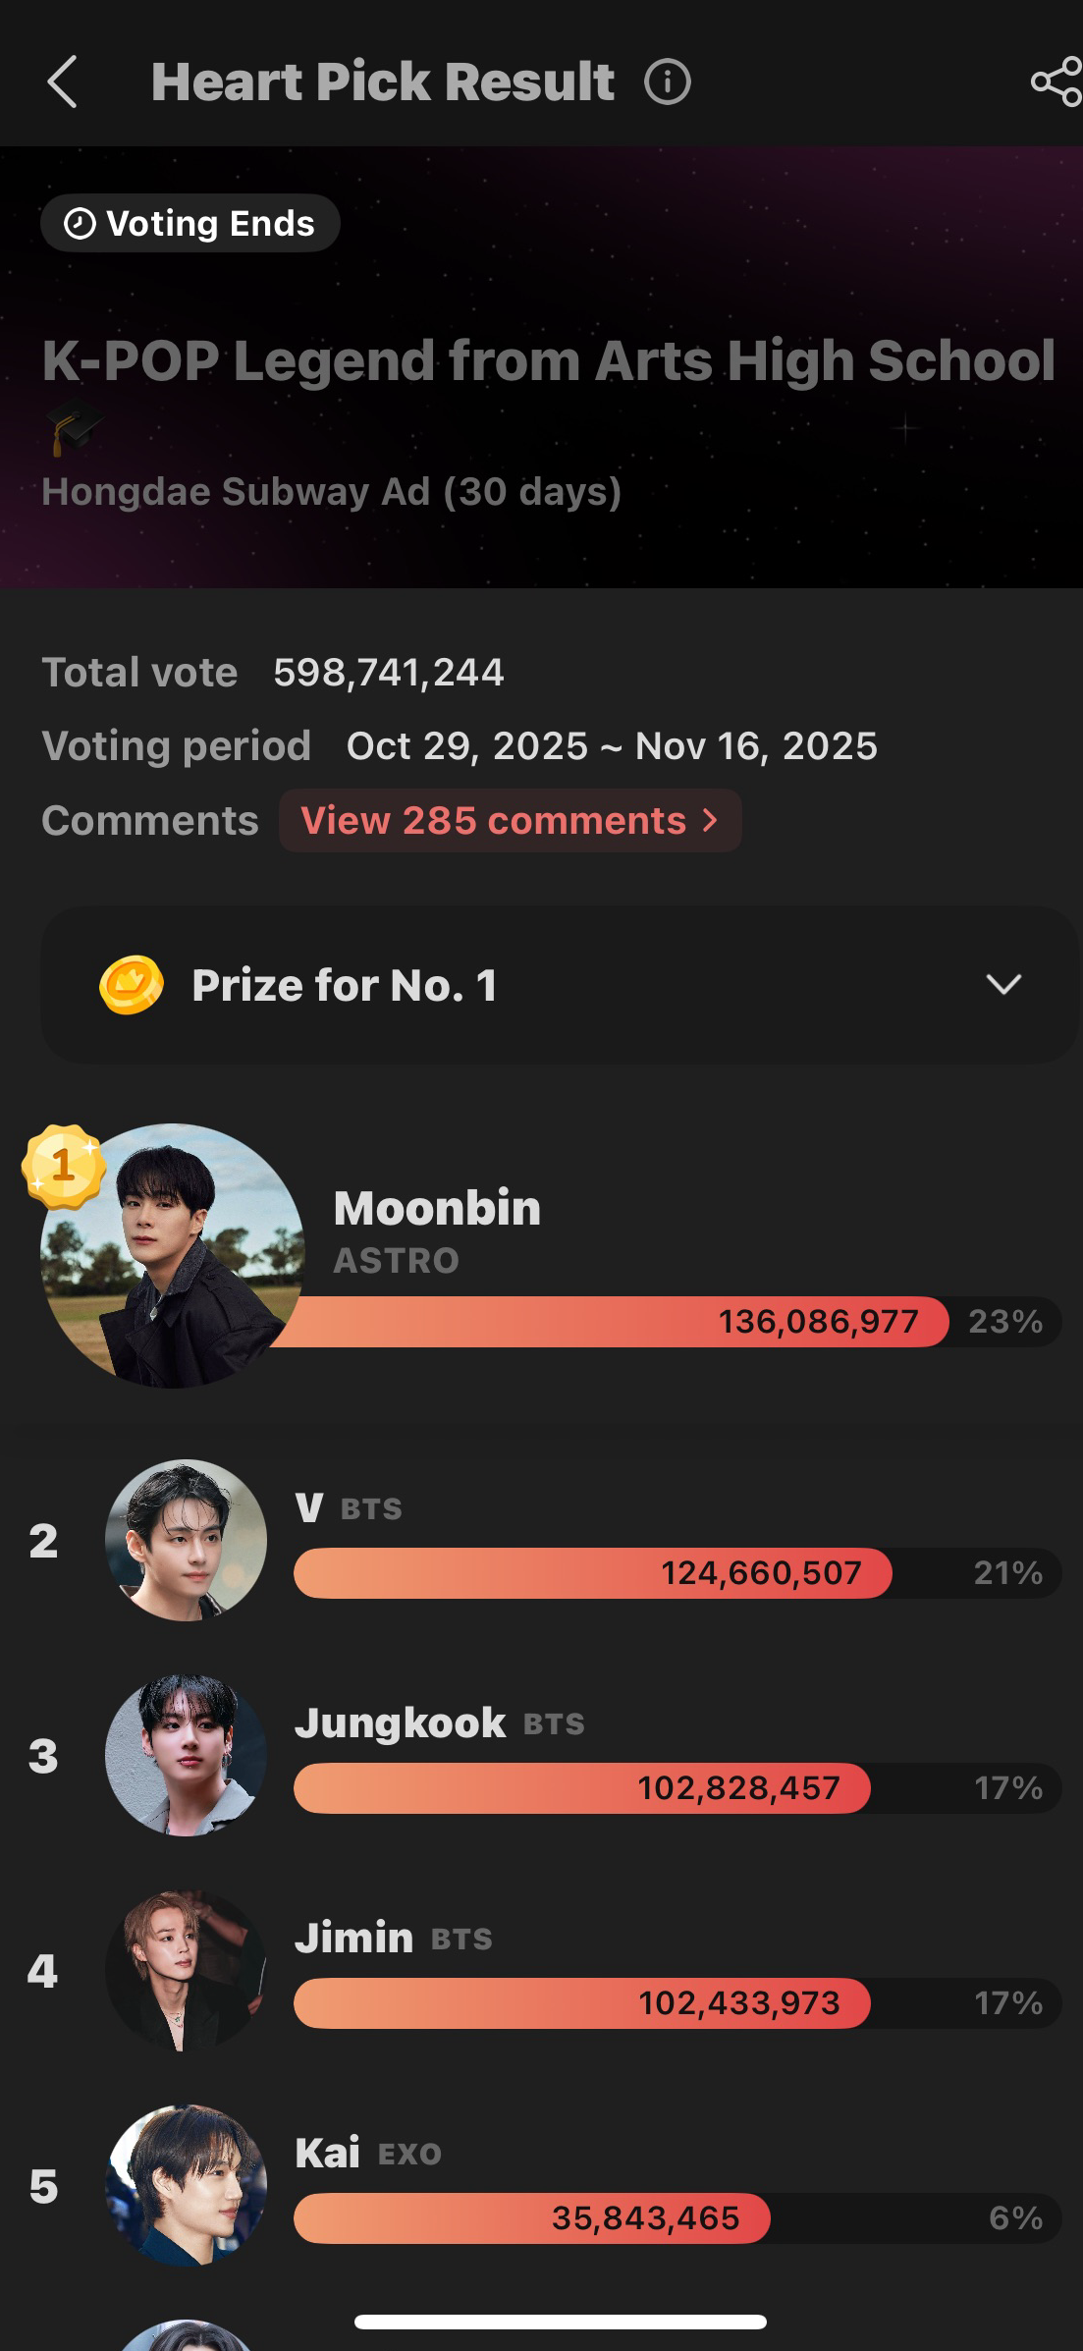This screenshot has width=1083, height=2351.
Task: Open Jungkook's profile photo
Action: 186,1755
